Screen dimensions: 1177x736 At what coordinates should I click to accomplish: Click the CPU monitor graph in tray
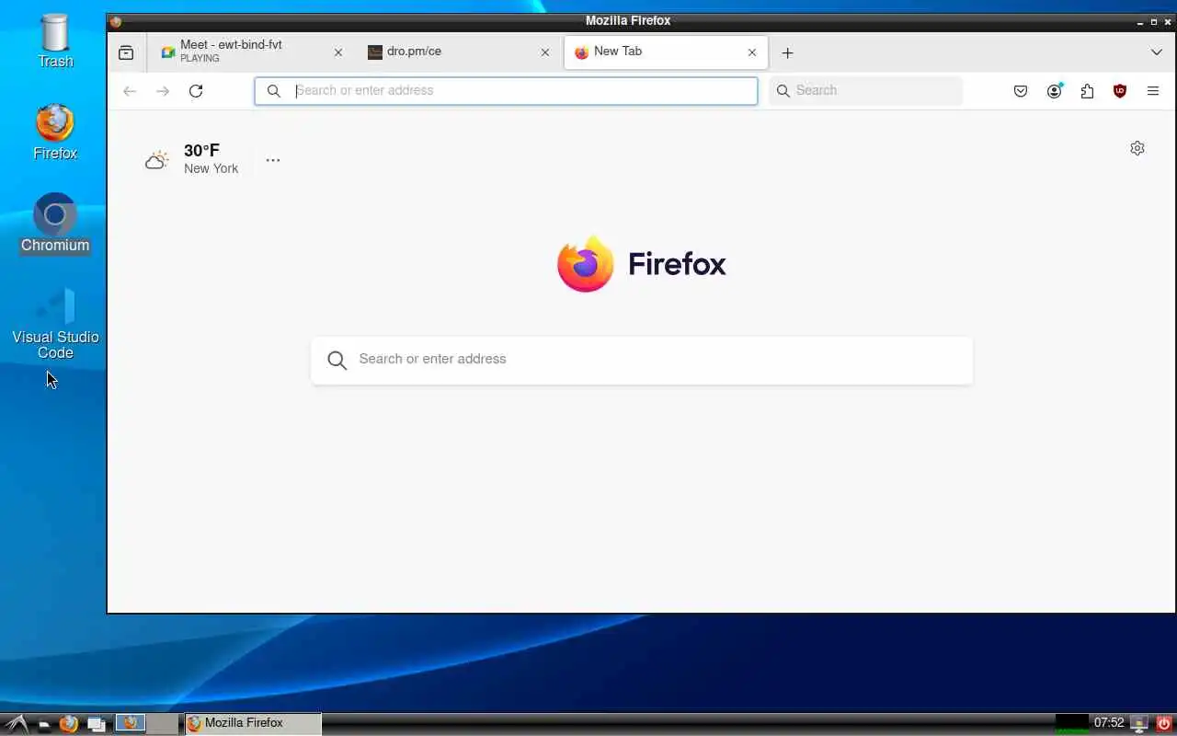pyautogui.click(x=1071, y=724)
